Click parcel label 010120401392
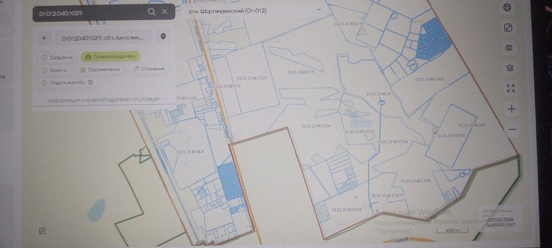 pos(349,24)
